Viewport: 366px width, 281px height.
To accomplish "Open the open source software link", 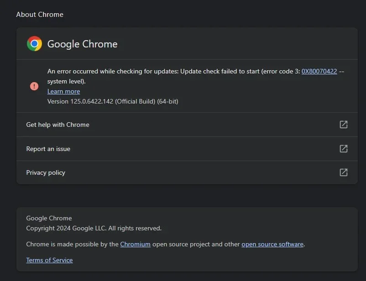I will (x=272, y=244).
